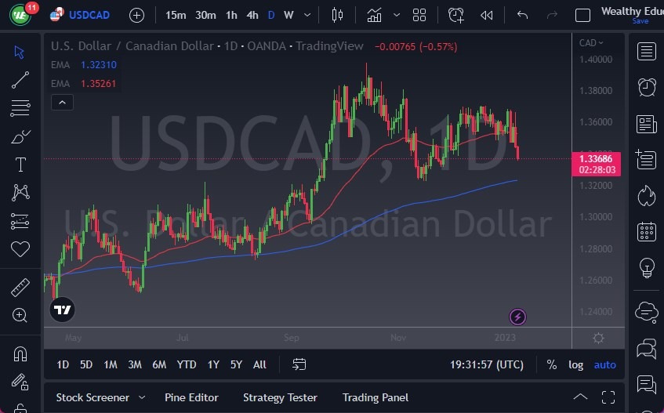Toggle stay in drawing mode pencil lock
The height and width of the screenshot is (413, 664).
click(20, 382)
